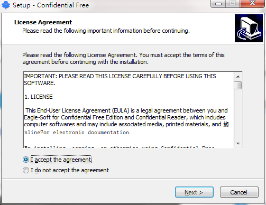266x205 pixels.
Task: Abort installation with the Cancel button
Action: [x=239, y=192]
